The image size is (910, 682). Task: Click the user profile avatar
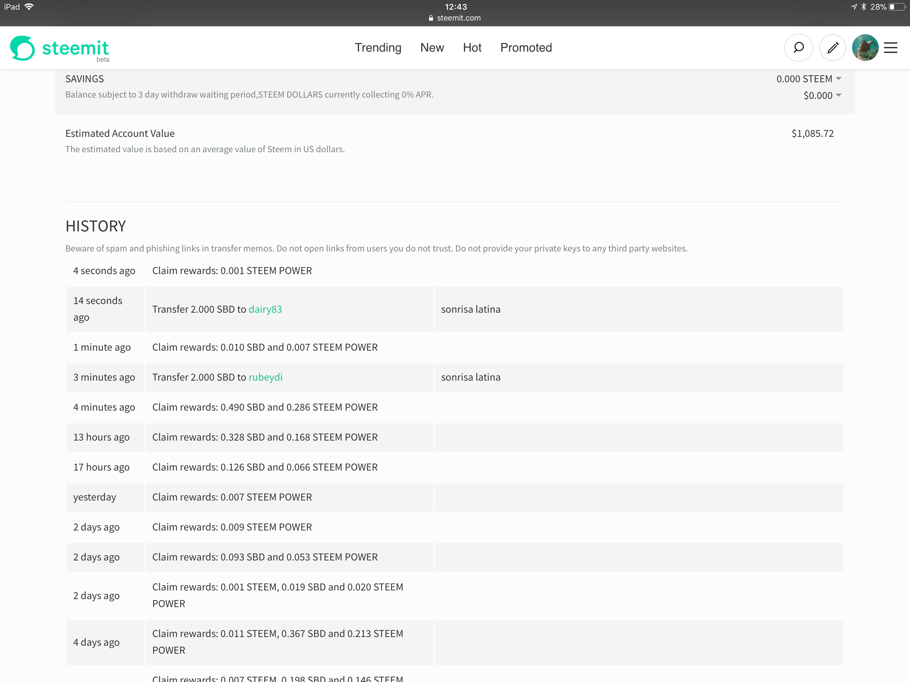(865, 48)
